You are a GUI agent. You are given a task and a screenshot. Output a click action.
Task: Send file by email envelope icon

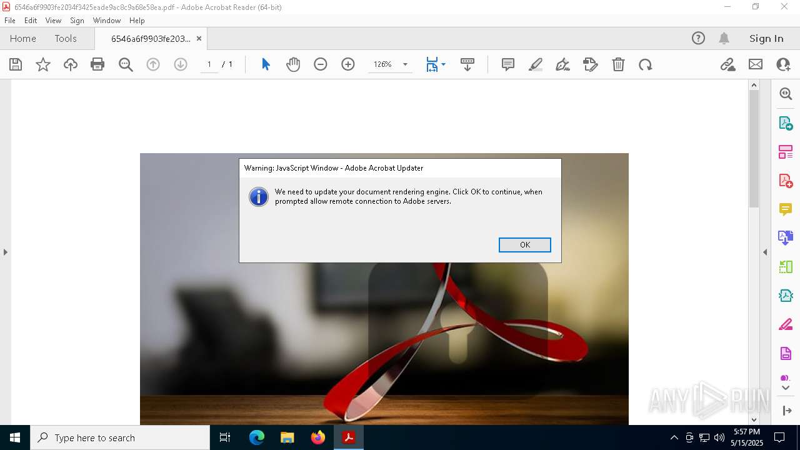756,64
